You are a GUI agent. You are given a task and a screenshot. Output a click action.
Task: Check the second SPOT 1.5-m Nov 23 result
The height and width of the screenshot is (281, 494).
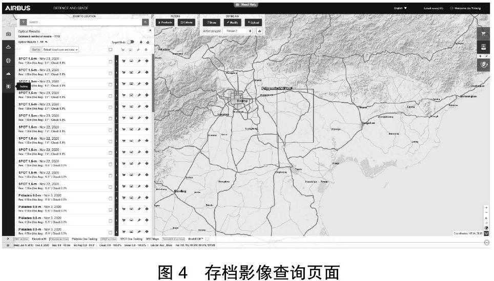pyautogui.click(x=110, y=73)
